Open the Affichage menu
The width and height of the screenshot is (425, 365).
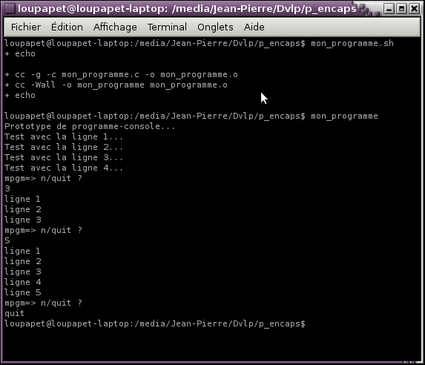(x=115, y=27)
